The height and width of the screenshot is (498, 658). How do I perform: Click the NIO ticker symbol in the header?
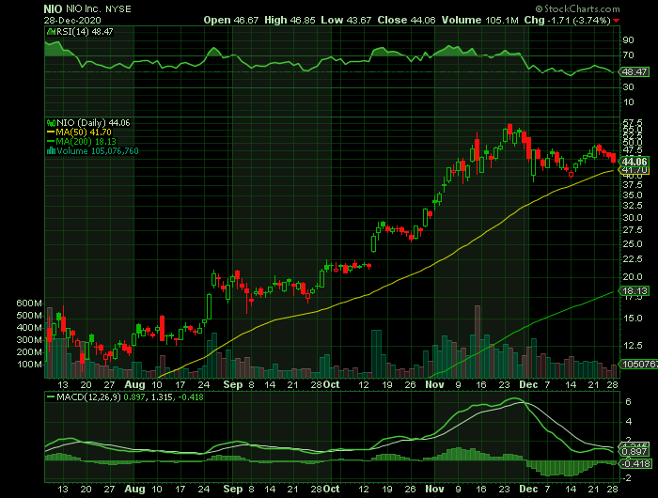pyautogui.click(x=54, y=8)
